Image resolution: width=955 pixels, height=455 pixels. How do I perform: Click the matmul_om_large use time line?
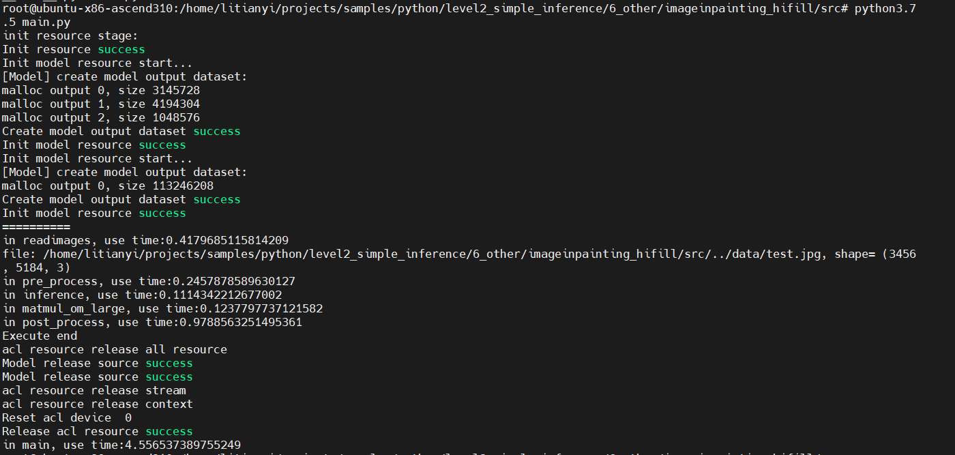click(x=162, y=308)
